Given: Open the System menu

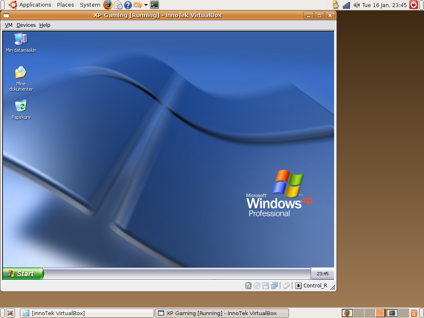Looking at the screenshot, I should point(90,5).
